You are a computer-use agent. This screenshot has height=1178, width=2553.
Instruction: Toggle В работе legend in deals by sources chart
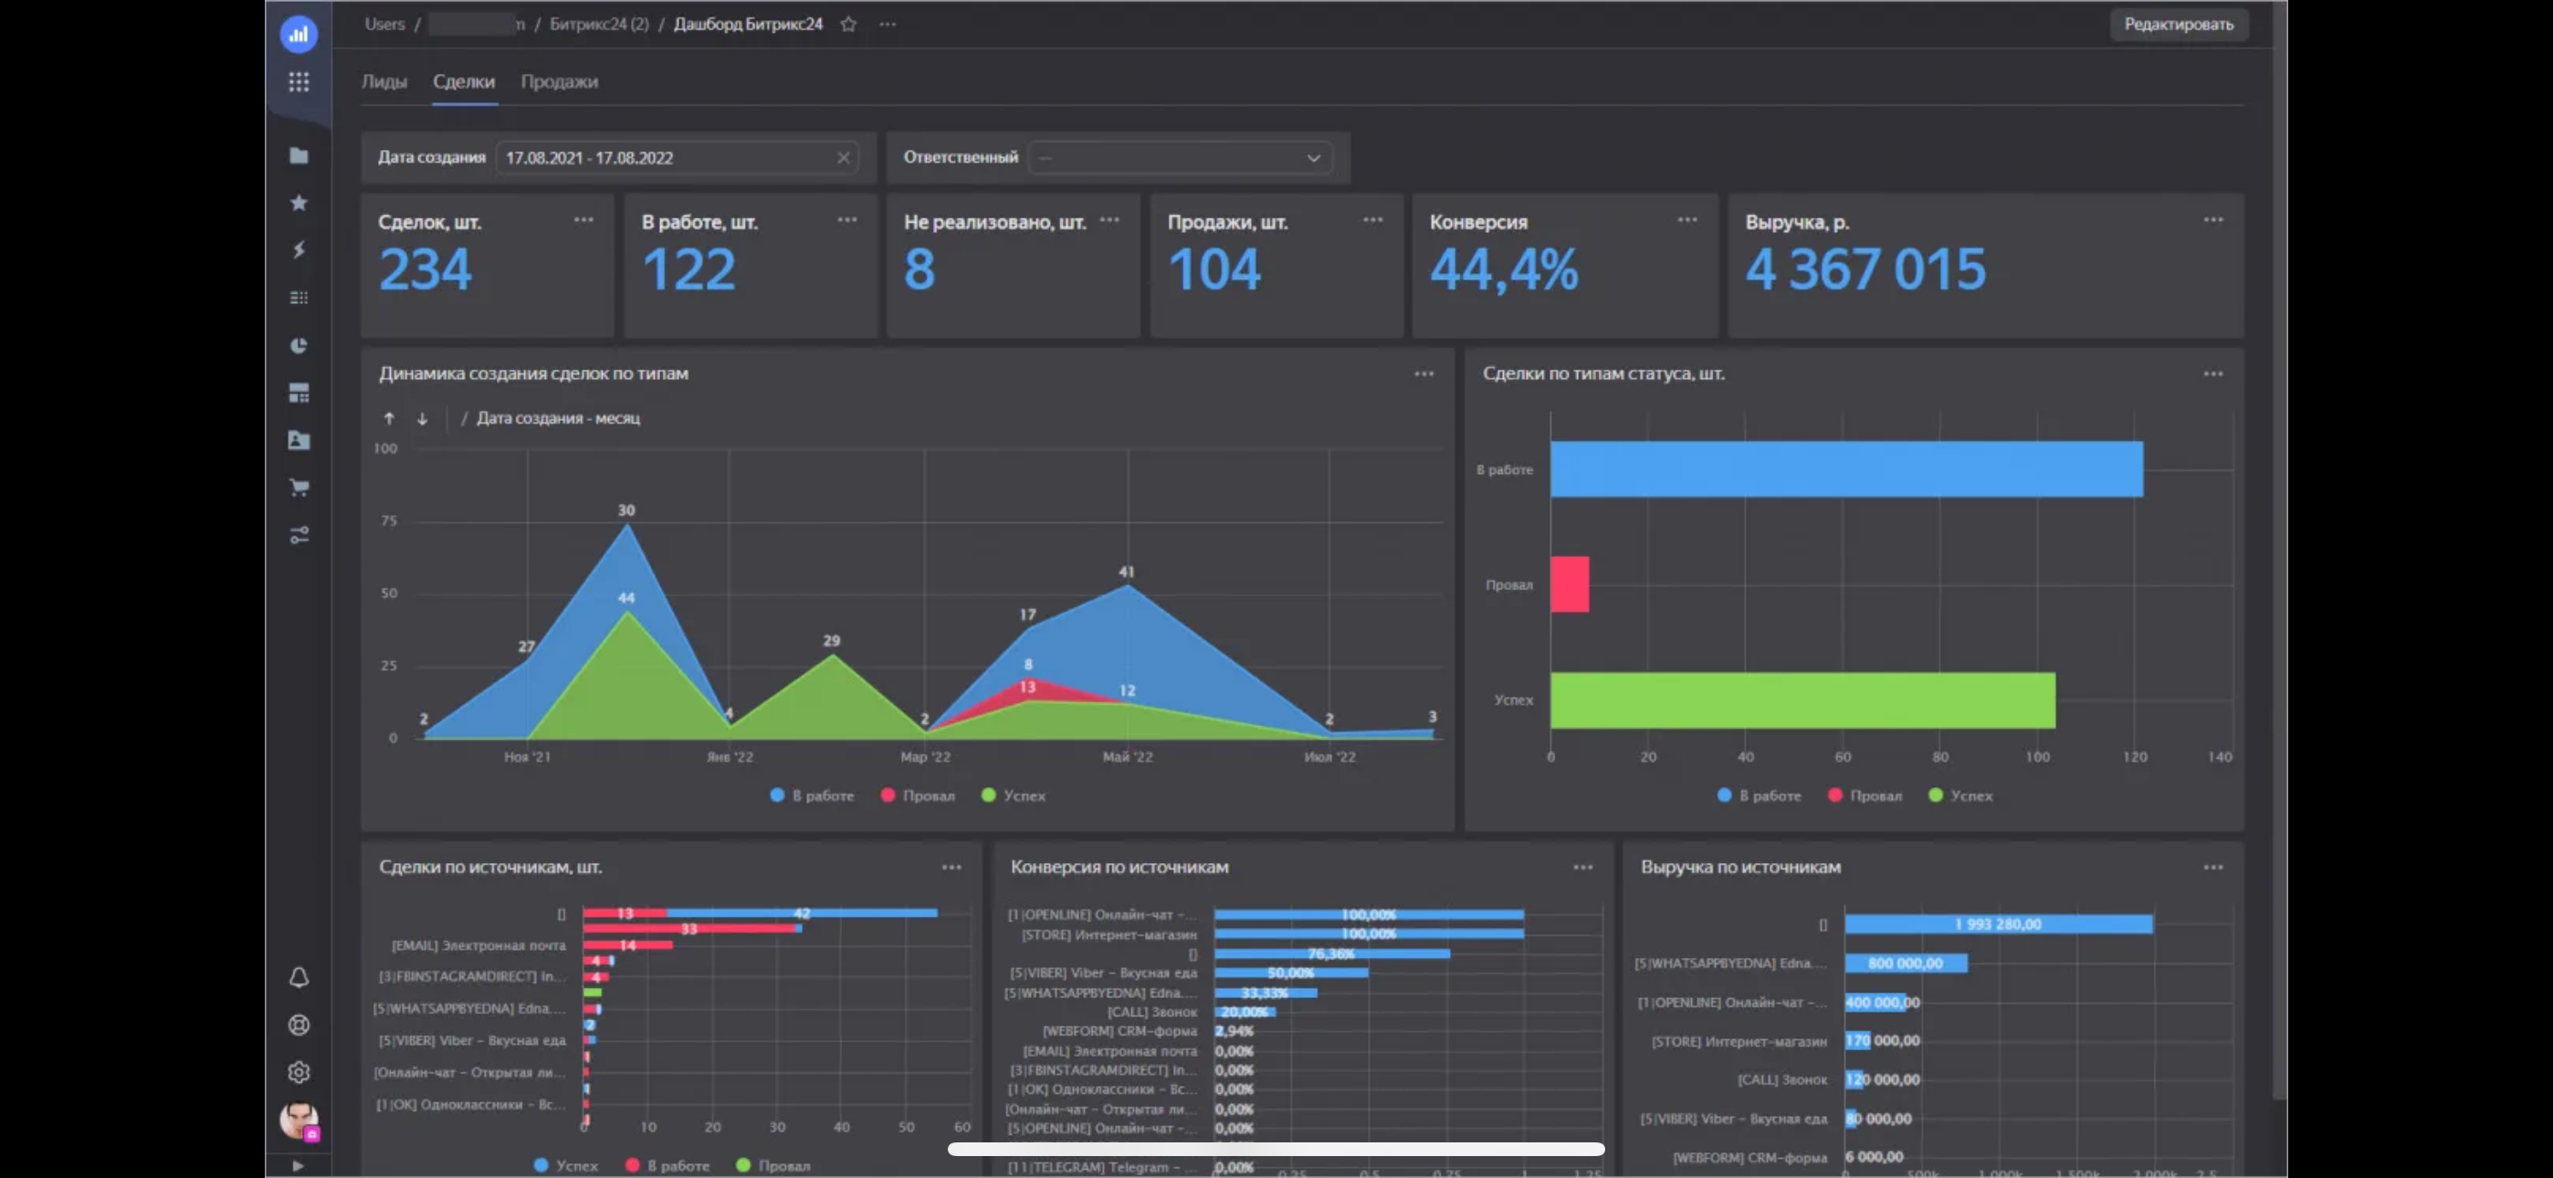point(668,1166)
